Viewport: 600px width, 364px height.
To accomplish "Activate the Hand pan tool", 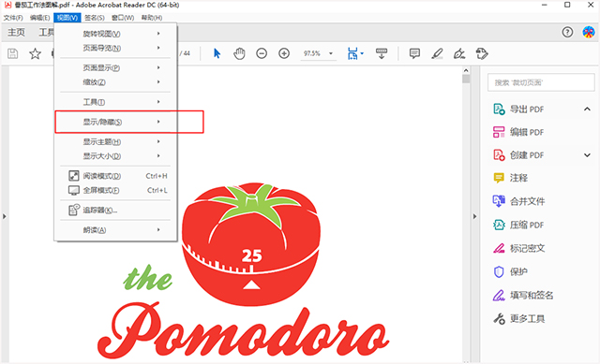I will (239, 53).
